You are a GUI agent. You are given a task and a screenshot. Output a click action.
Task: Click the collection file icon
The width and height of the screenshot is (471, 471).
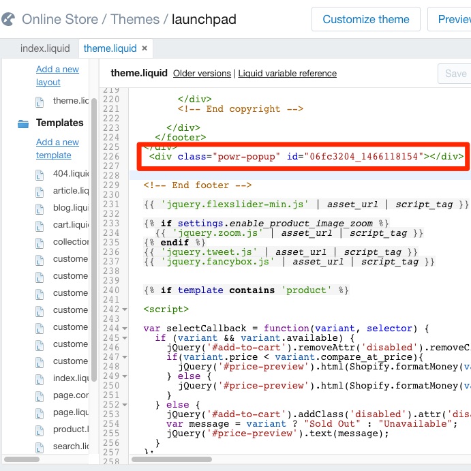(x=40, y=243)
